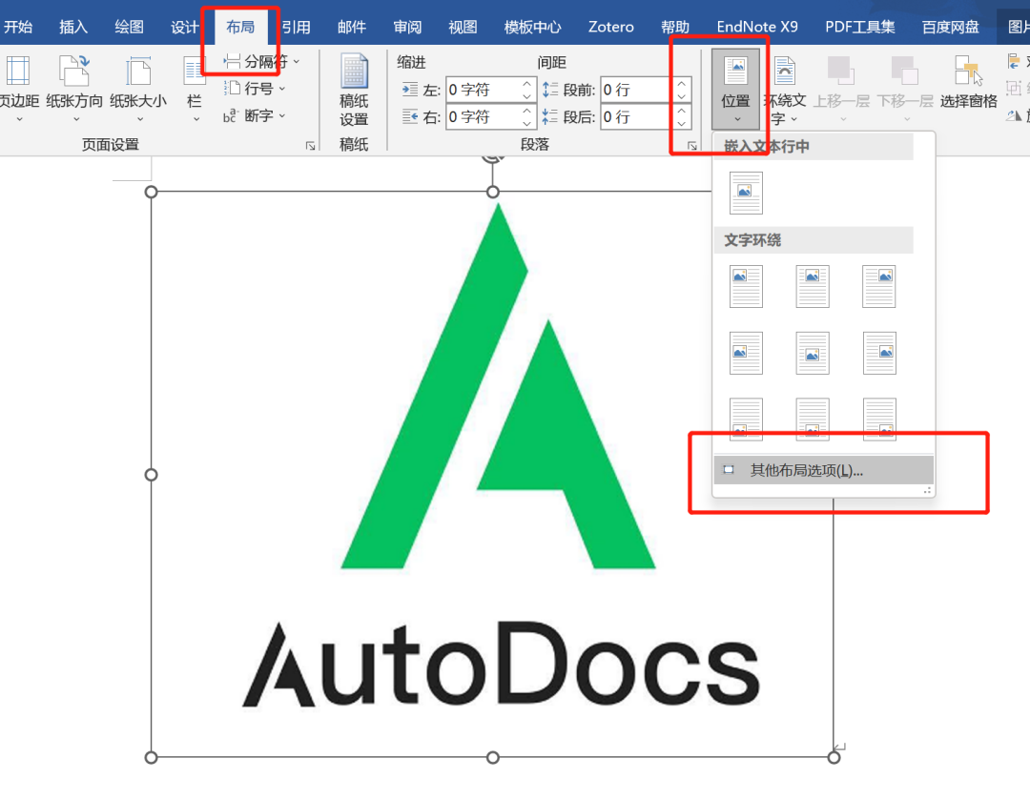Viewport: 1030px width, 799px height.
Task: Switch to the 布局 Layout tab
Action: [240, 27]
